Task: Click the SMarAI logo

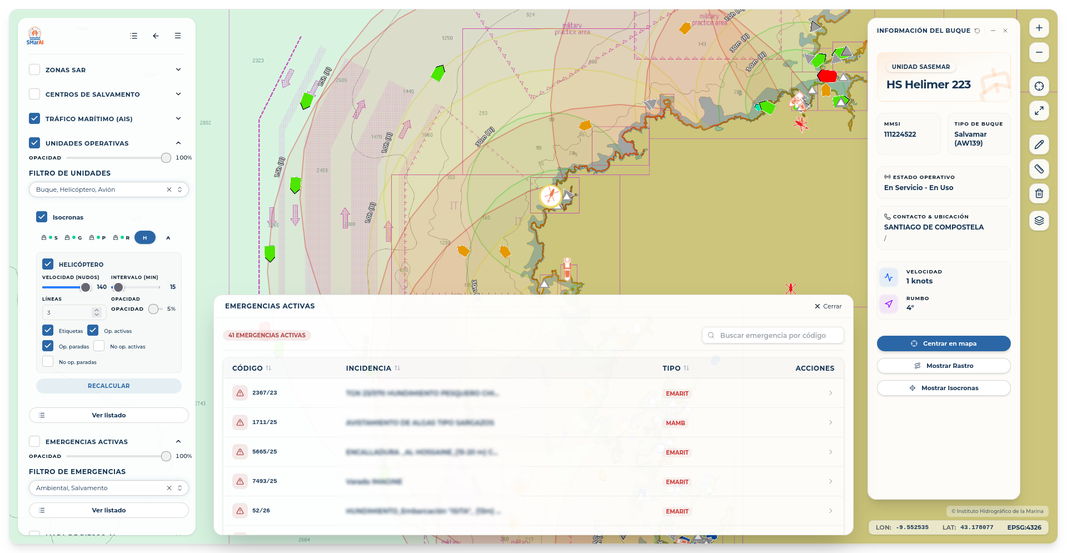Action: 34,36
